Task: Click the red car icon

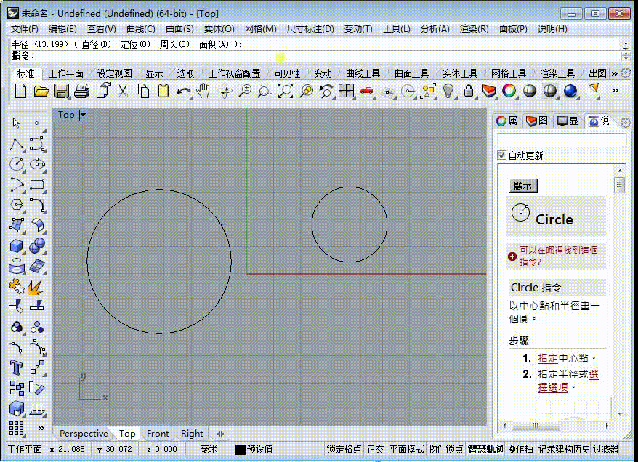Action: click(367, 91)
